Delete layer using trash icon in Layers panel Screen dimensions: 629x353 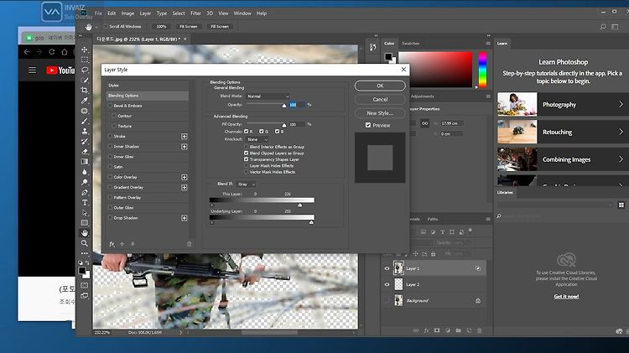coord(480,330)
